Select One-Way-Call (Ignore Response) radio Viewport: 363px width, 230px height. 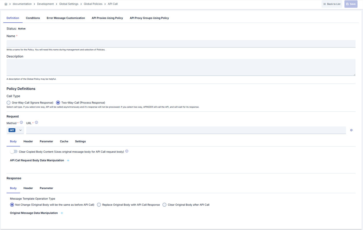[x=8, y=103]
